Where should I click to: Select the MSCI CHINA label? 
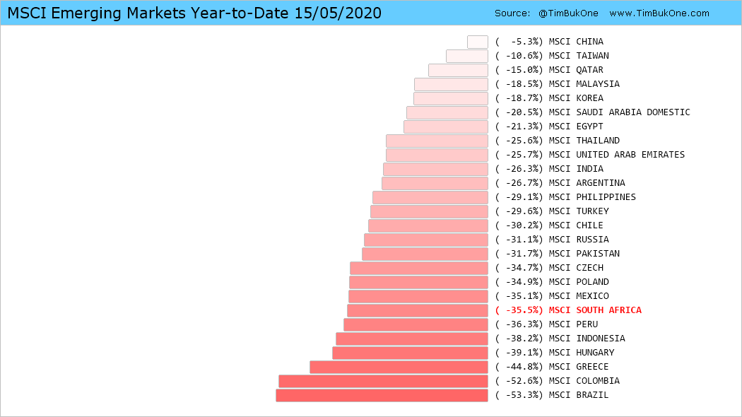click(x=576, y=42)
